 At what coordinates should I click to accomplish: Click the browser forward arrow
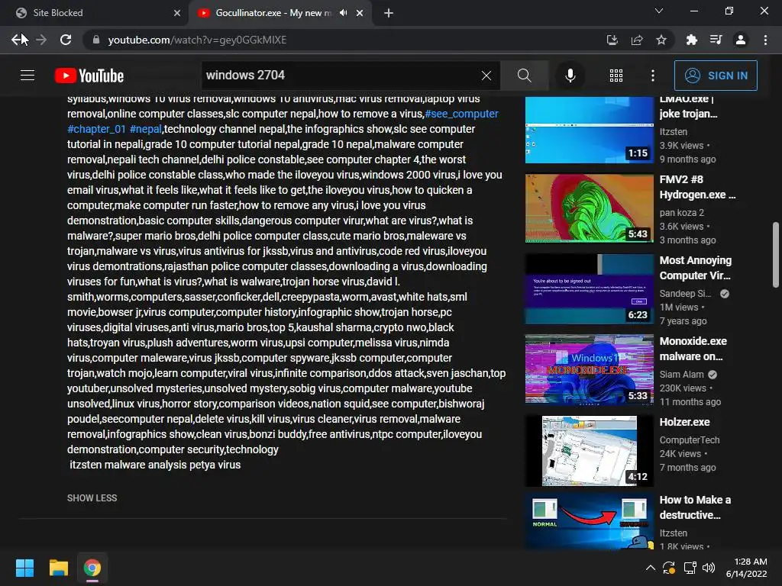pyautogui.click(x=41, y=40)
